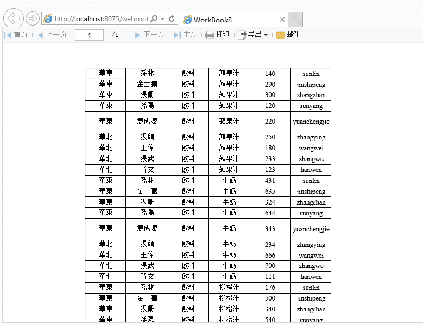The image size is (423, 325).
Task: Select cell with value 343
Action: click(x=270, y=229)
